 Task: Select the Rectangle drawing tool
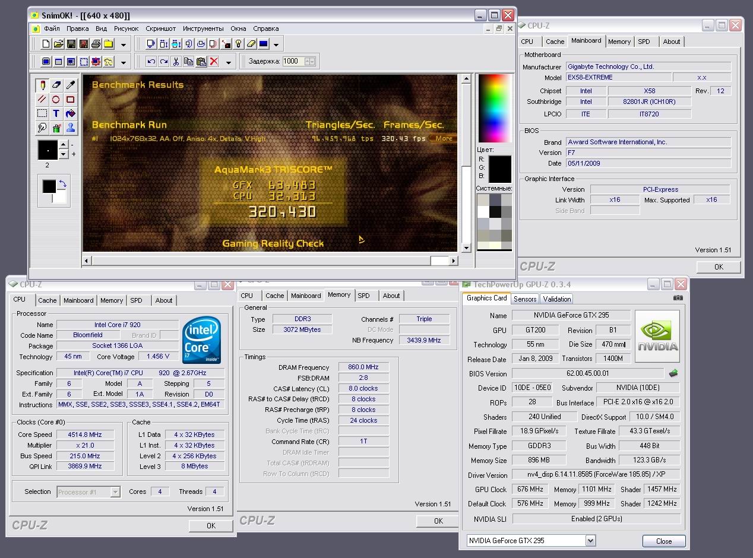point(70,99)
